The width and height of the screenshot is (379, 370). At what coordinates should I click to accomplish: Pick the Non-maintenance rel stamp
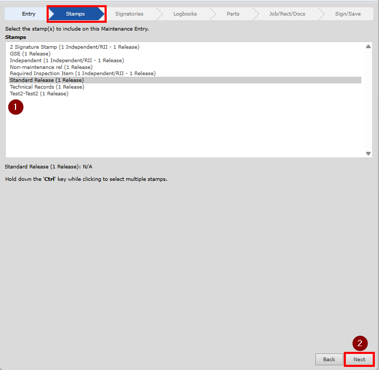pyautogui.click(x=51, y=67)
